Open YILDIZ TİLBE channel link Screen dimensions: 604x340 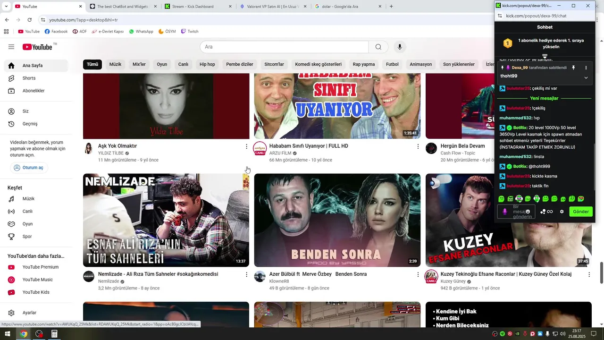pyautogui.click(x=111, y=153)
